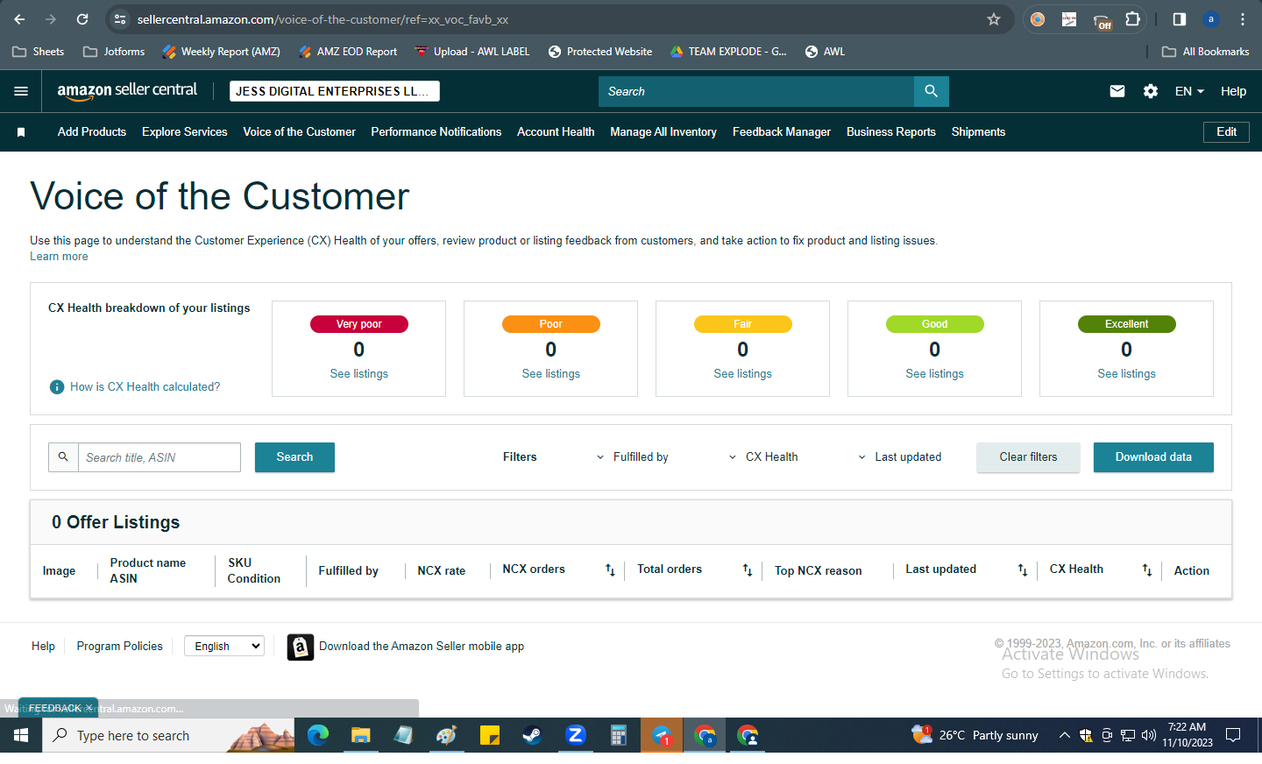
Task: Open Business Reports menu item
Action: coord(891,132)
